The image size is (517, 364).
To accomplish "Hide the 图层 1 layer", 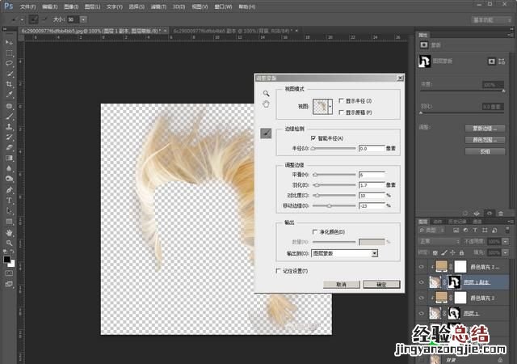I will point(422,313).
